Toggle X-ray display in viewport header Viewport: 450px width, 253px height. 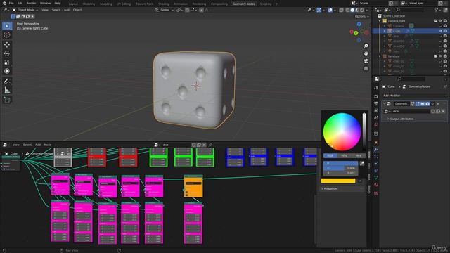click(x=341, y=10)
